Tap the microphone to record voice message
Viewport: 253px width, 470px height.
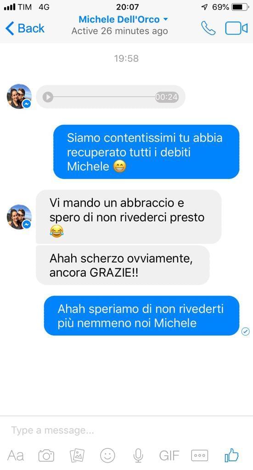pyautogui.click(x=138, y=456)
